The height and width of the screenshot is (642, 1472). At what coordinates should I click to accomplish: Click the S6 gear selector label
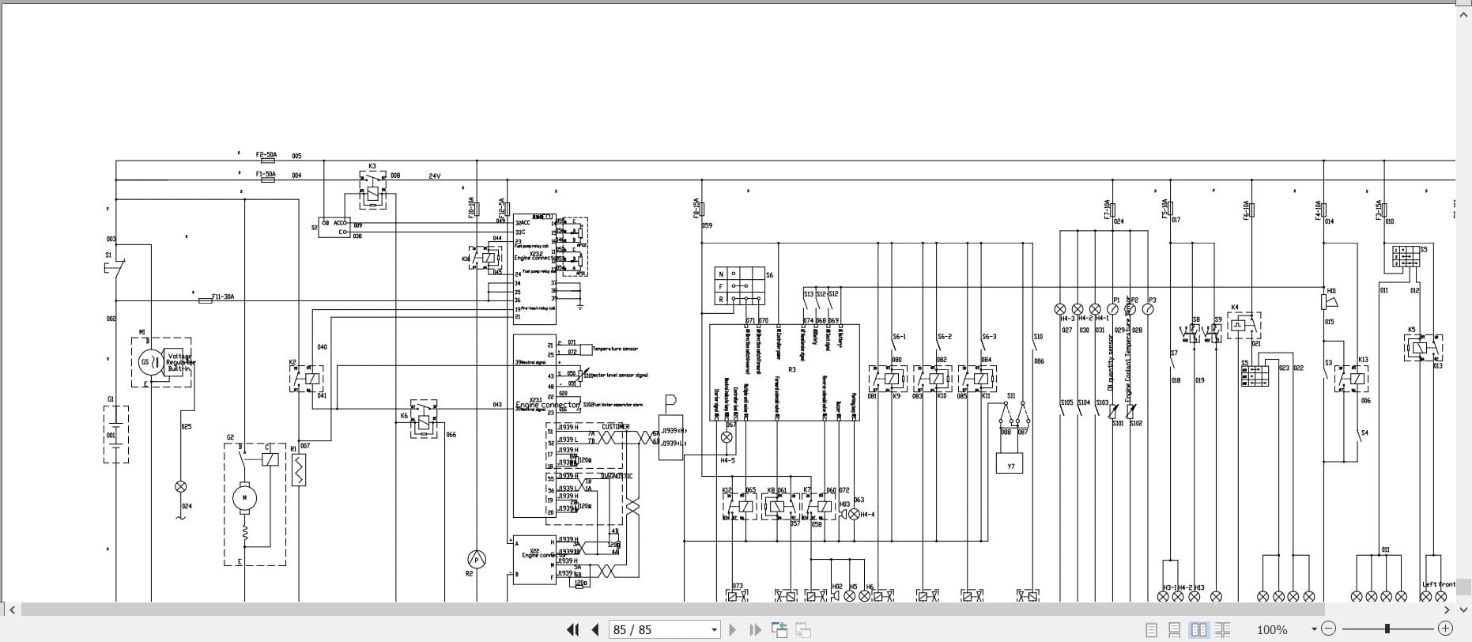769,275
